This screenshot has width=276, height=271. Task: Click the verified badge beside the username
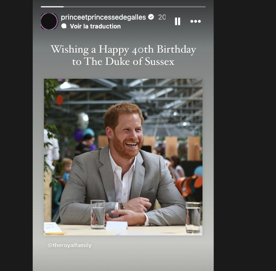pyautogui.click(x=151, y=17)
